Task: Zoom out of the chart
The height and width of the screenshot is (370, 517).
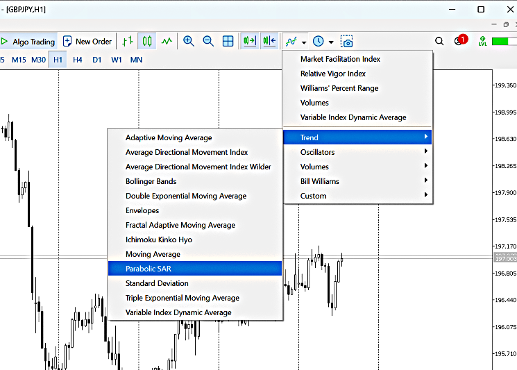Action: click(x=208, y=41)
